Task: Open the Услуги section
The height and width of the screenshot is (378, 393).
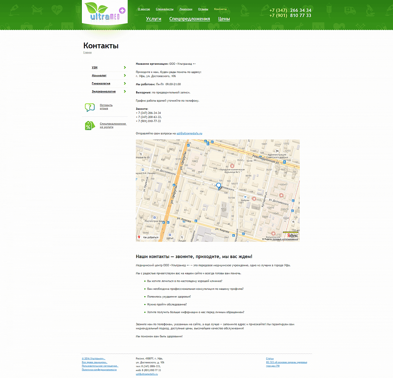Action: (x=154, y=19)
